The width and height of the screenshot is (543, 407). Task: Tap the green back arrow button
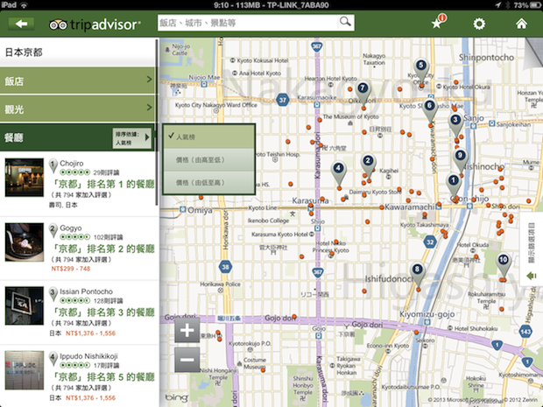pos(19,23)
